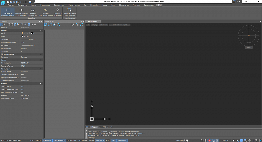Save the drawing with the floppy icon
This screenshot has height=142, width=262.
[14, 2]
